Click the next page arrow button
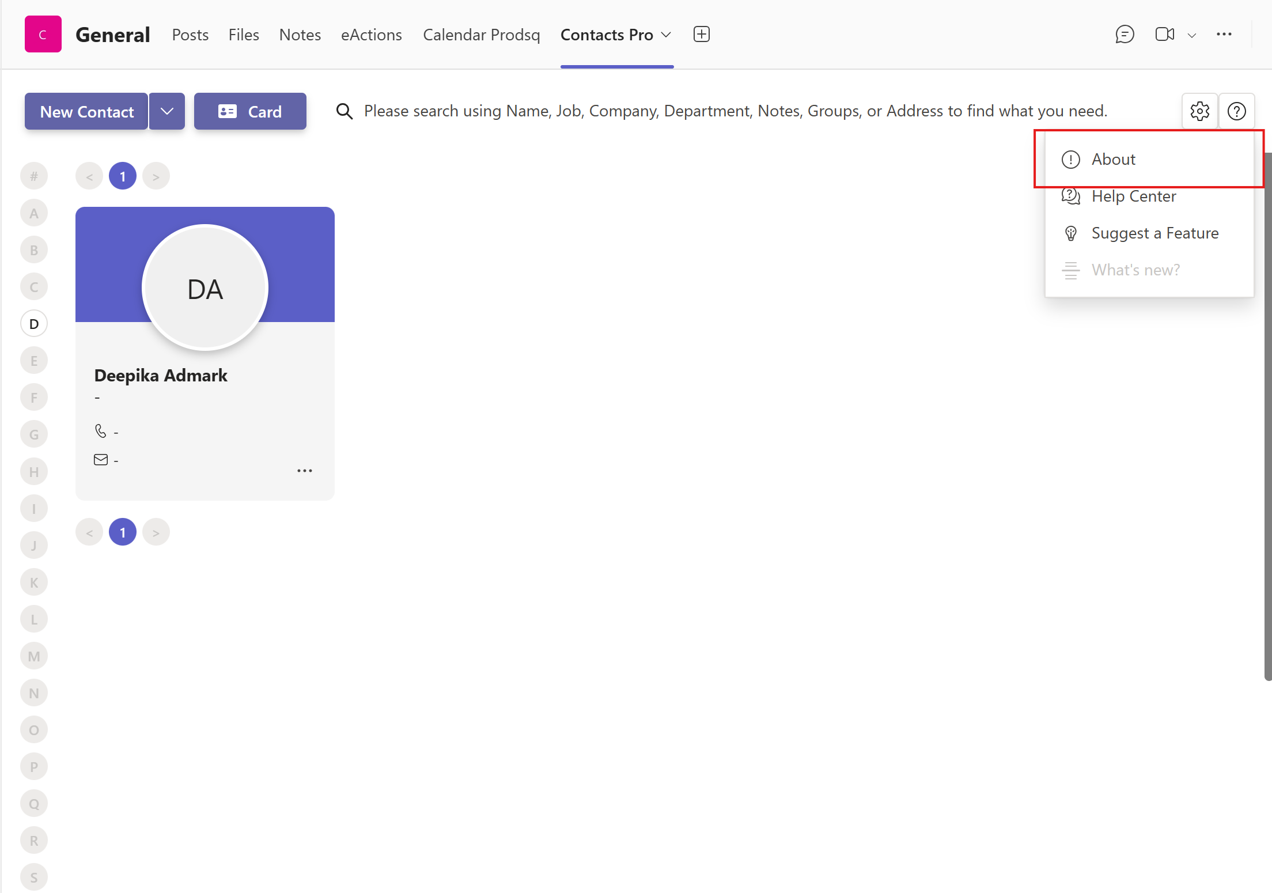Viewport: 1272px width, 893px height. tap(157, 176)
